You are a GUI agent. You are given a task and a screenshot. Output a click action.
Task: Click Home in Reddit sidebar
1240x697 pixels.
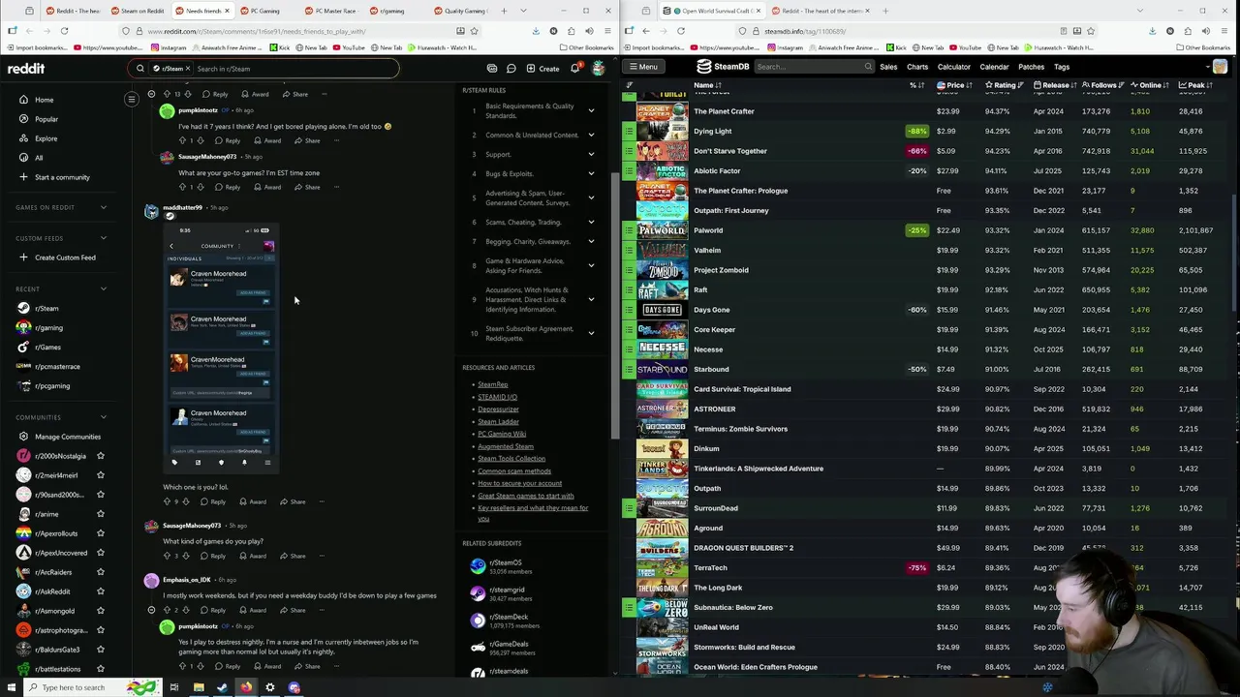[x=45, y=100]
